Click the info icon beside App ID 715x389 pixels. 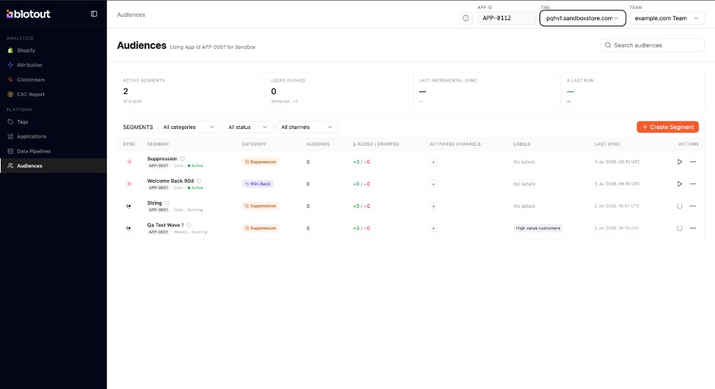466,18
